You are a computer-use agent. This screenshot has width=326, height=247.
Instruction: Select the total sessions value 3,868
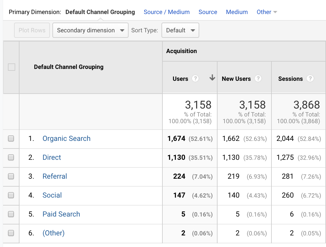pyautogui.click(x=307, y=105)
